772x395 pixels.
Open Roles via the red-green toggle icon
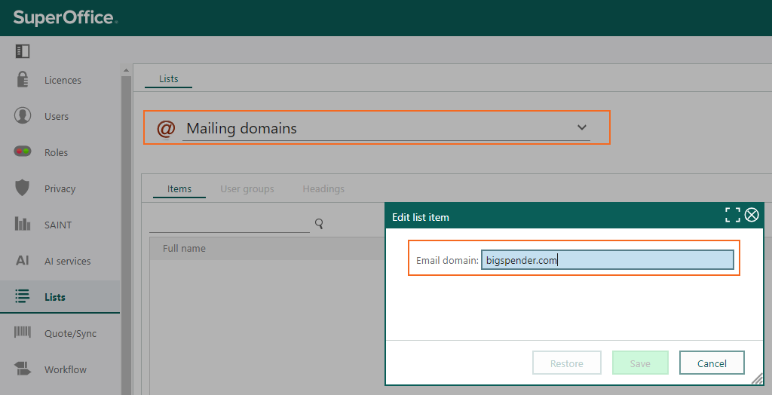click(x=22, y=152)
